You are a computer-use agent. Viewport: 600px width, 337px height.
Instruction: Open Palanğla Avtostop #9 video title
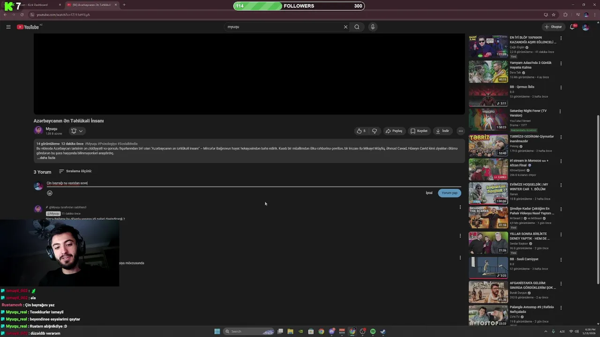click(532, 309)
